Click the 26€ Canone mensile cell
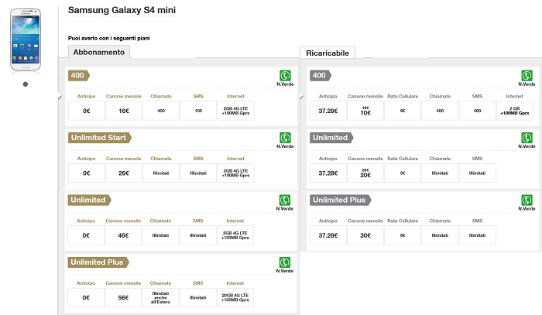Viewport: 542px width, 315px height. click(x=124, y=173)
